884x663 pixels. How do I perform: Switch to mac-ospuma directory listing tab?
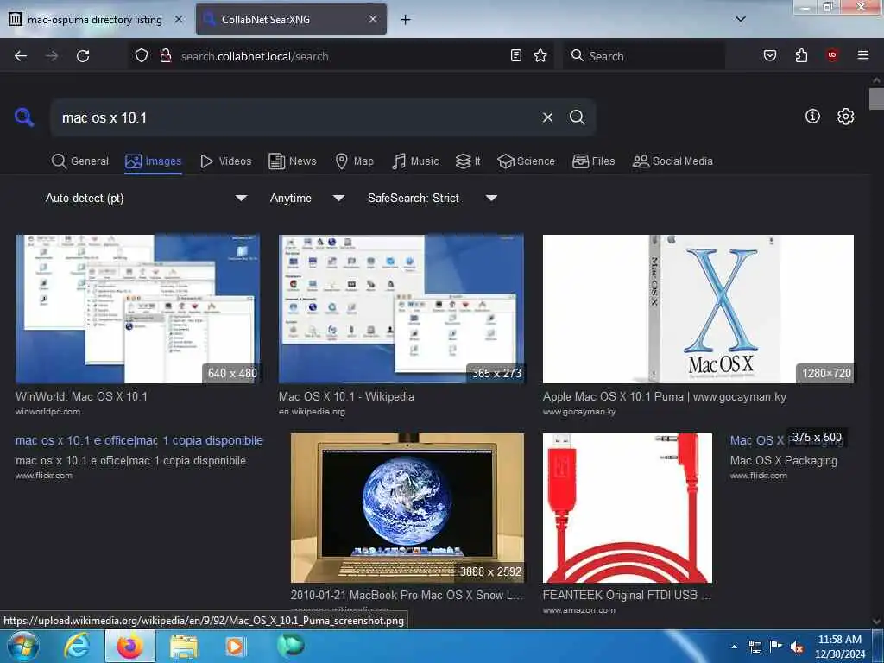(96, 20)
